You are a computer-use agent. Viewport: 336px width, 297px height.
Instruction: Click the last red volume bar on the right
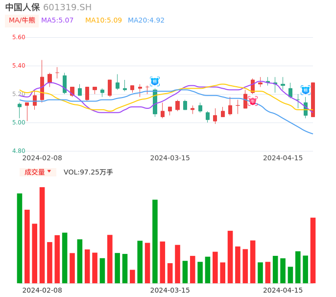tap(313, 250)
